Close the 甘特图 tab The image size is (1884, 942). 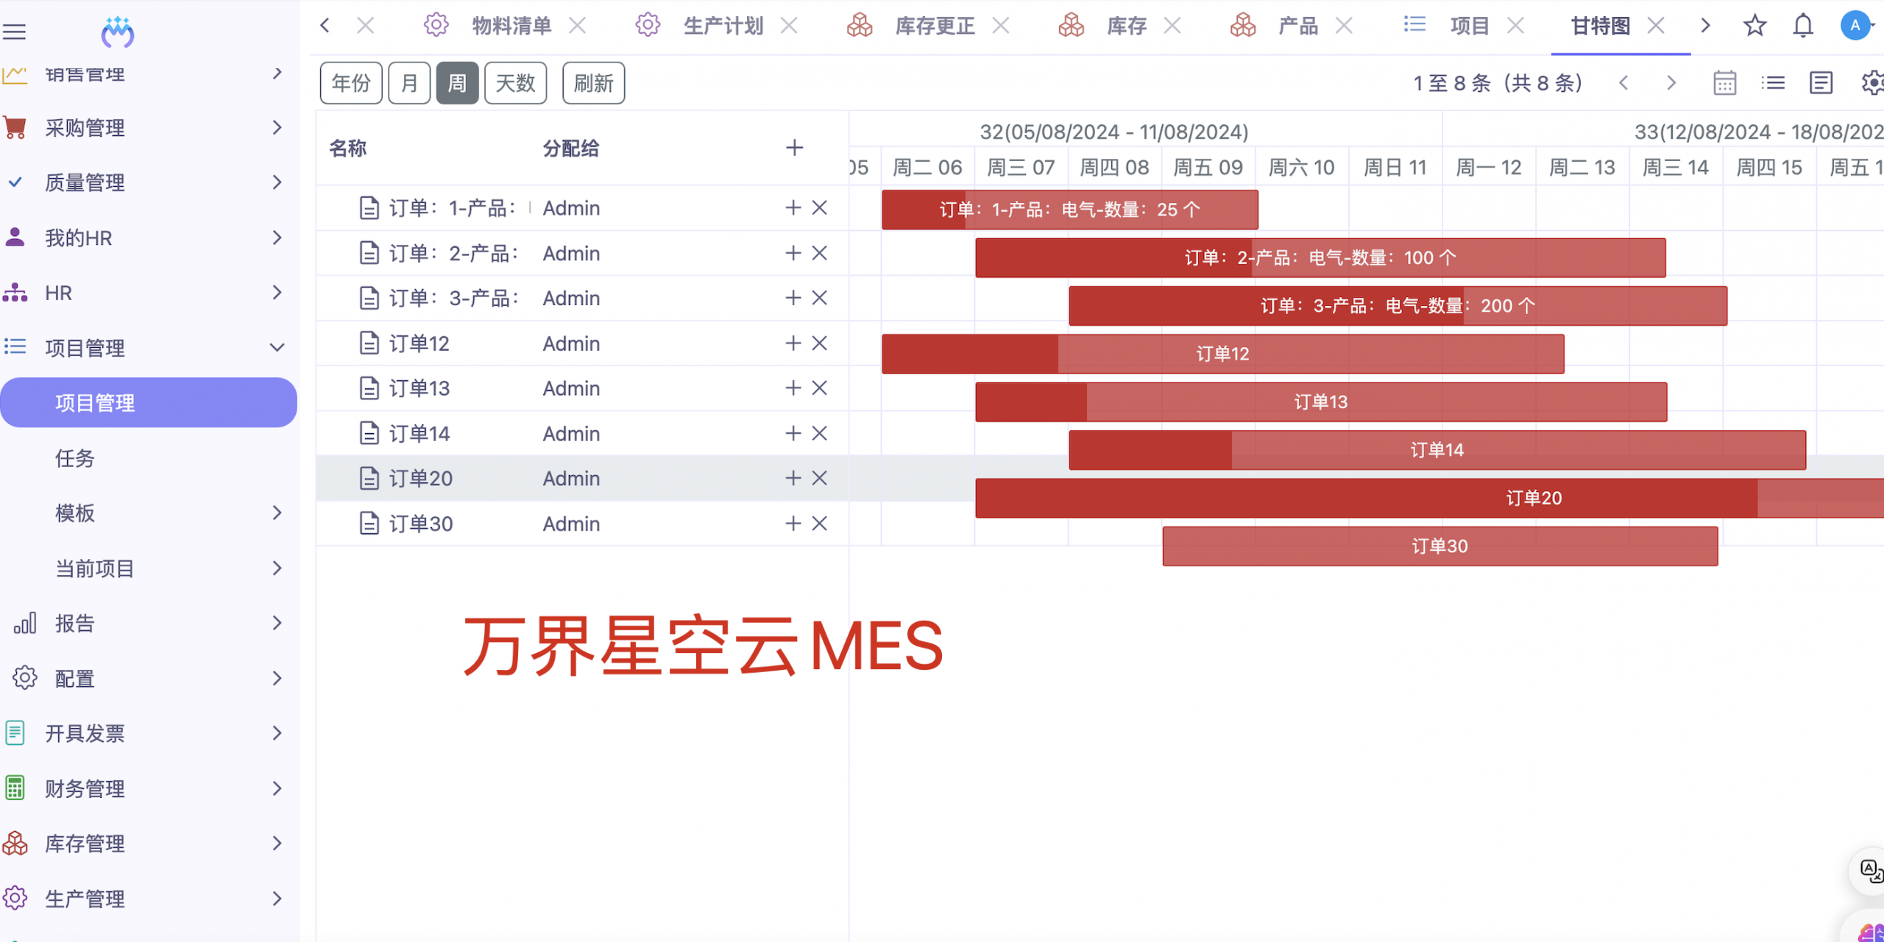pyautogui.click(x=1656, y=26)
